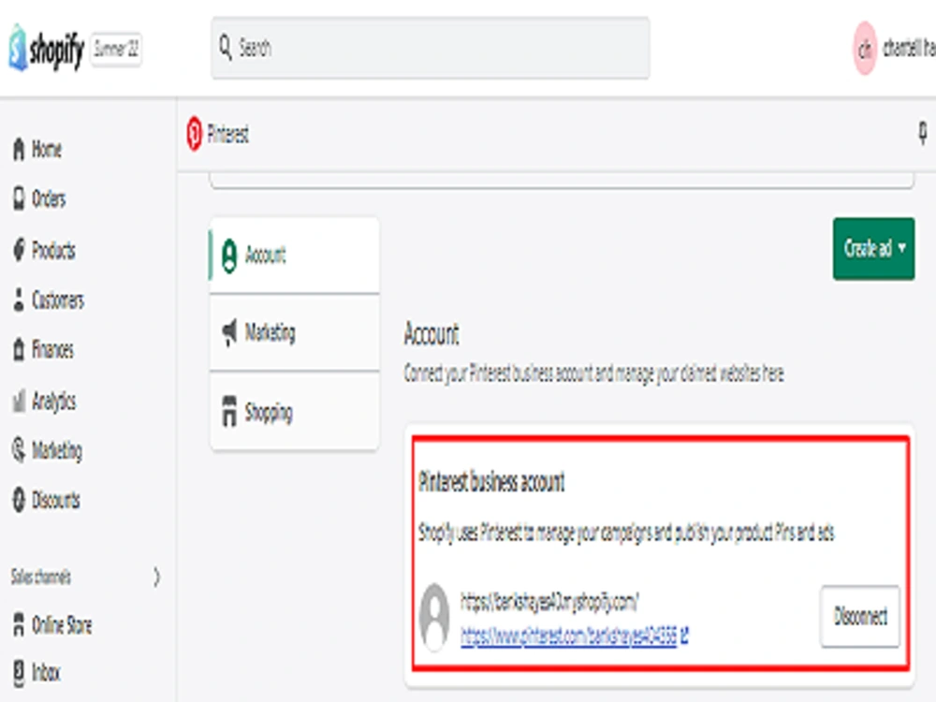The height and width of the screenshot is (702, 936).
Task: Click the Summer '22 badge
Action: click(x=116, y=49)
